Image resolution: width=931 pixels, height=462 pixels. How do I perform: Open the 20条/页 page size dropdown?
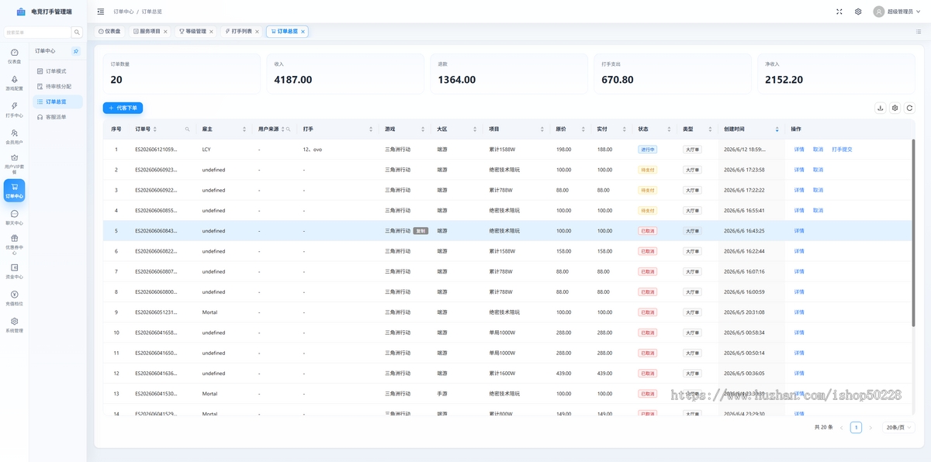(x=898, y=427)
